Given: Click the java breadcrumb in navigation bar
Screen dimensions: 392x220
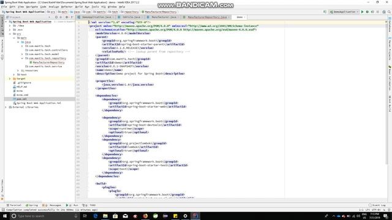Looking at the screenshot, I should [75, 12].
